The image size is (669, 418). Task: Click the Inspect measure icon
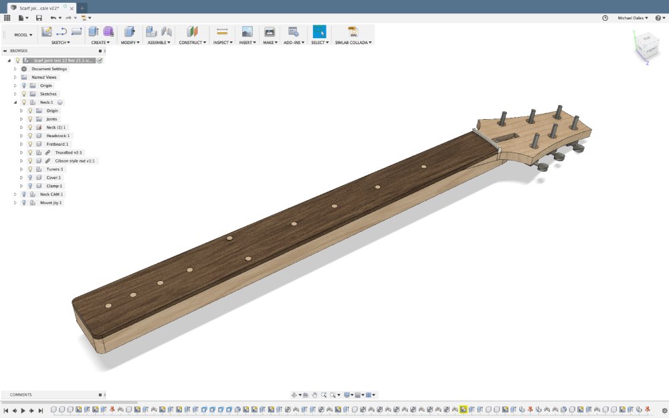coord(222,31)
